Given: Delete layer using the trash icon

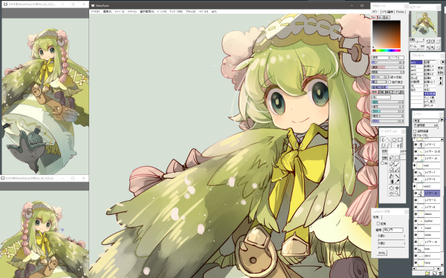Looking at the screenshot, I should point(440,273).
